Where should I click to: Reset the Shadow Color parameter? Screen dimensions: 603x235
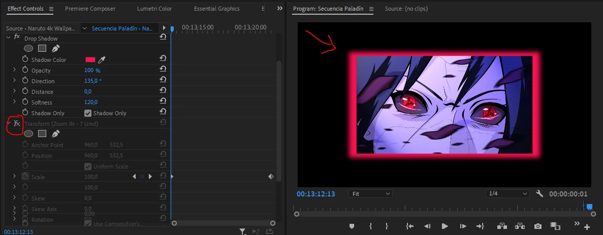coord(163,58)
